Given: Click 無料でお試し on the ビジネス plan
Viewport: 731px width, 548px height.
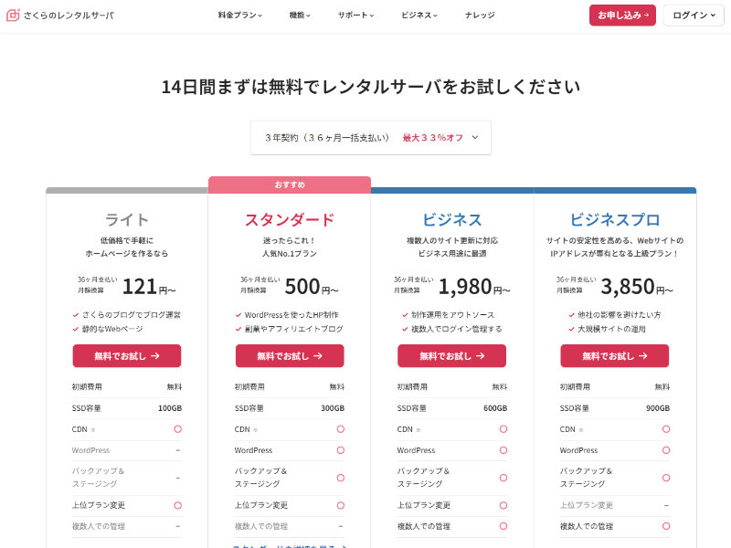Looking at the screenshot, I should 451,356.
